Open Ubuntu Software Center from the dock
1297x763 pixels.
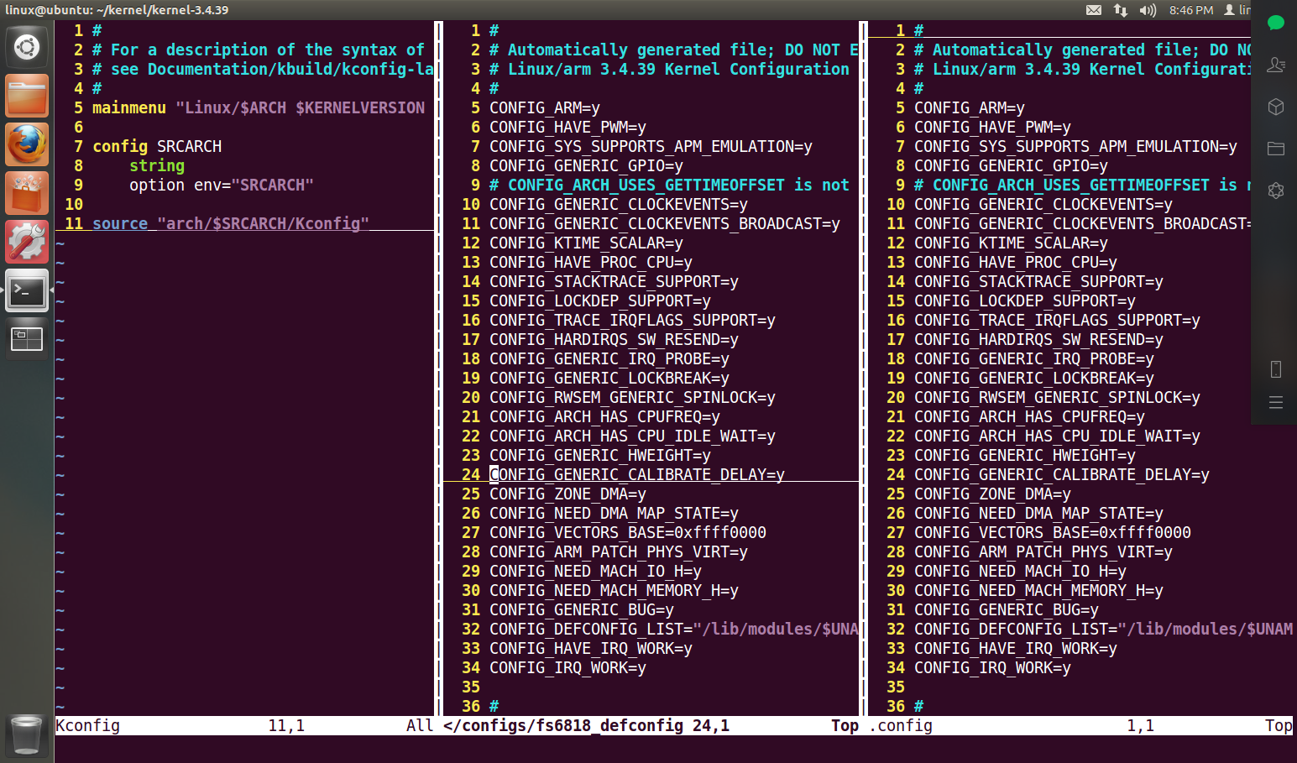pos(26,192)
